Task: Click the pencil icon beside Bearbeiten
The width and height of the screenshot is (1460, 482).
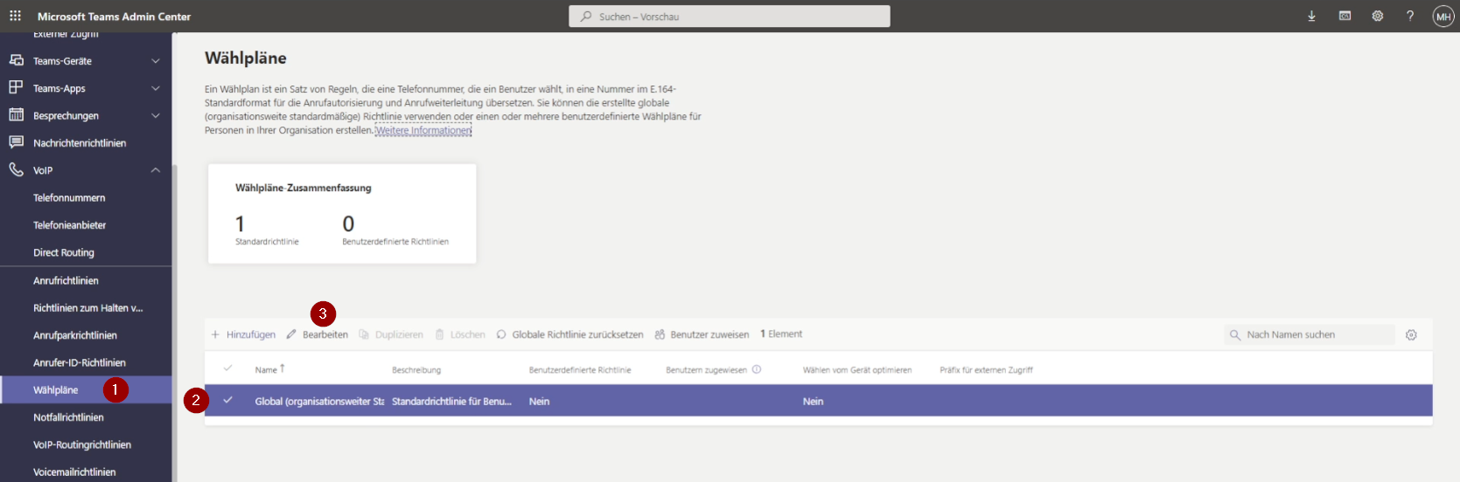Action: pos(291,334)
